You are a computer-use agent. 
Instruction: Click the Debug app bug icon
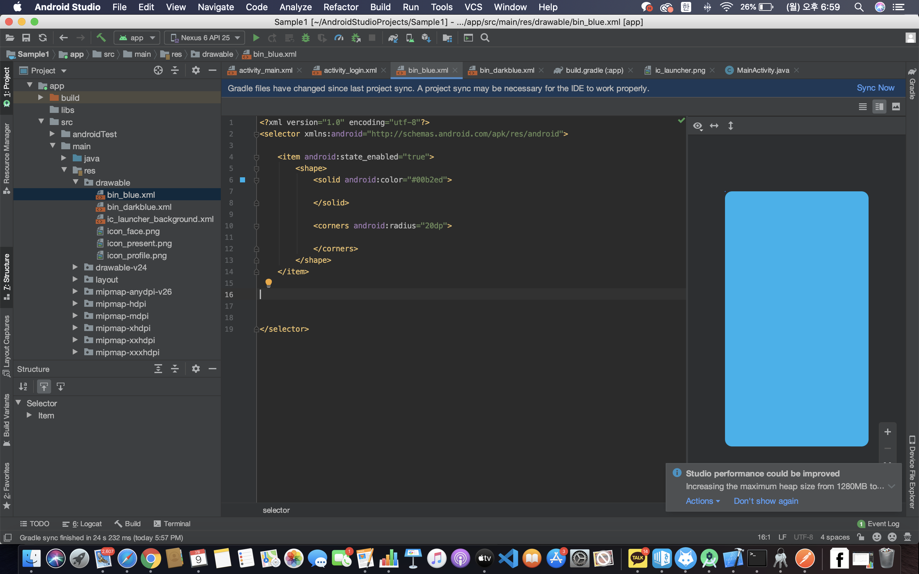(305, 38)
